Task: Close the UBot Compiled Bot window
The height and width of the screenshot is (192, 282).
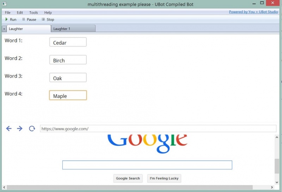Action: [x=272, y=3]
